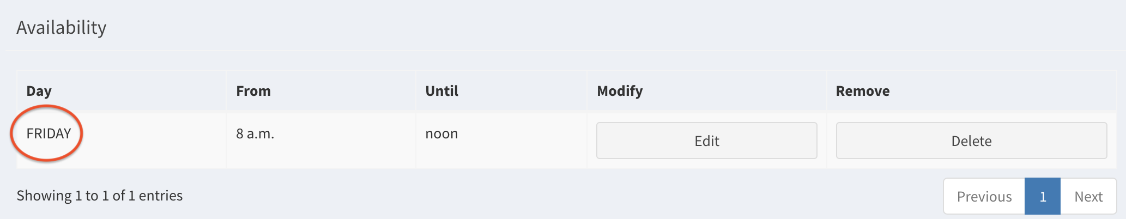Viewport: 1126px width, 219px height.
Task: Click the Remove column header
Action: coord(863,91)
